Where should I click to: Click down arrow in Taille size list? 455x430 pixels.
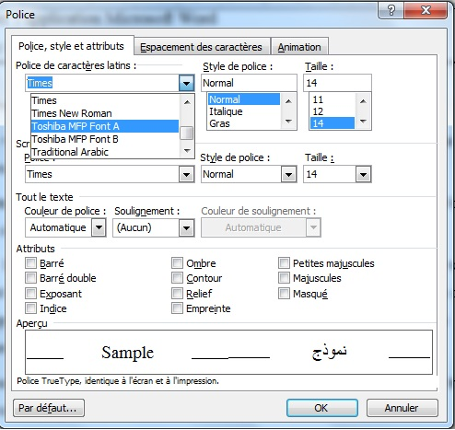tap(363, 122)
